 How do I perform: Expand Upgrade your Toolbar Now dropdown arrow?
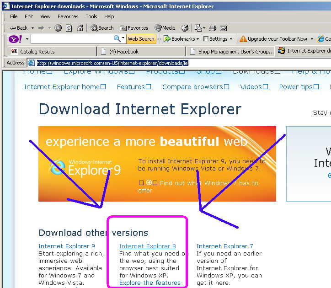coord(312,39)
